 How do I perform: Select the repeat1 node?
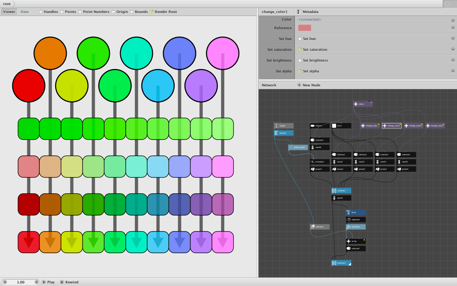click(284, 133)
